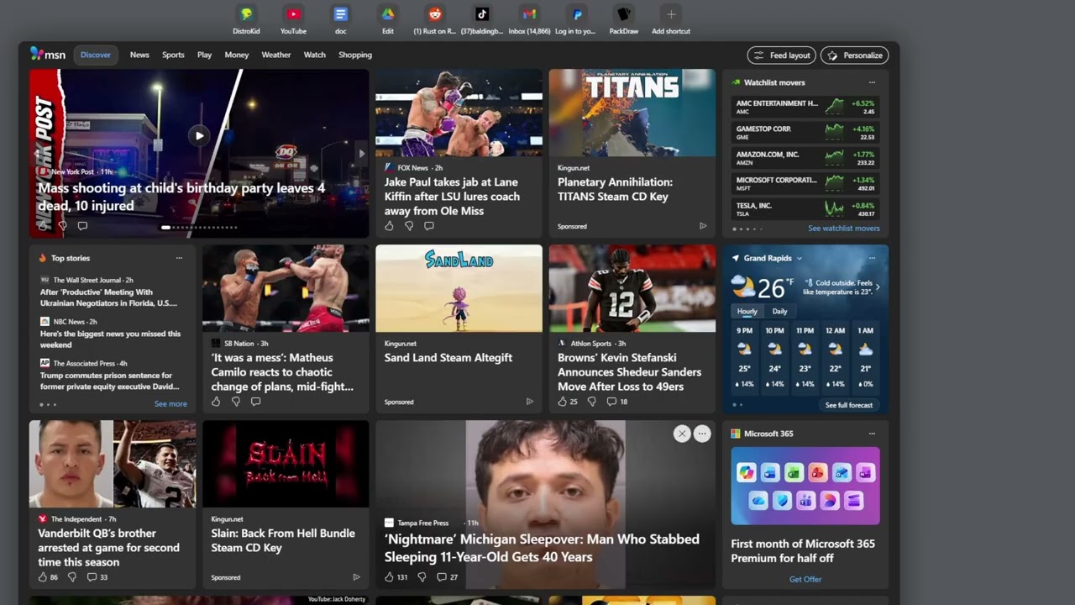The image size is (1075, 605).
Task: Dislike the Jake Paul article
Action: (409, 226)
